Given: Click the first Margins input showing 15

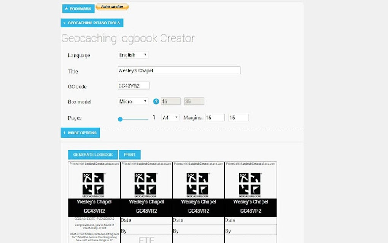Looking at the screenshot, I should pyautogui.click(x=214, y=117).
